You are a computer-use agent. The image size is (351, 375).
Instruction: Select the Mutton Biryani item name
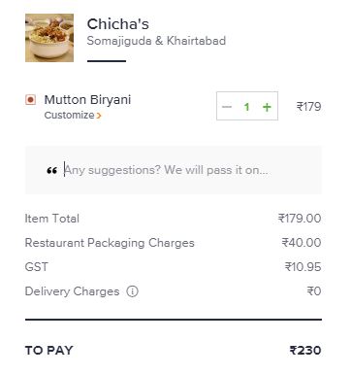point(87,100)
